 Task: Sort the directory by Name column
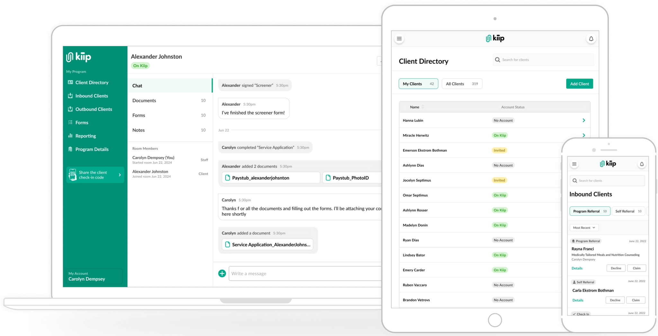[x=414, y=107]
